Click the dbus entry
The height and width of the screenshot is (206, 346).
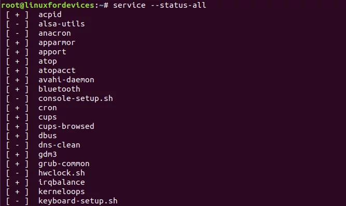click(47, 136)
